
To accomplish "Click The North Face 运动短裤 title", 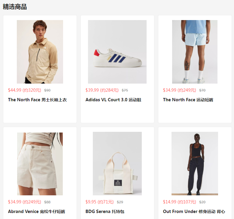I will tap(188, 100).
